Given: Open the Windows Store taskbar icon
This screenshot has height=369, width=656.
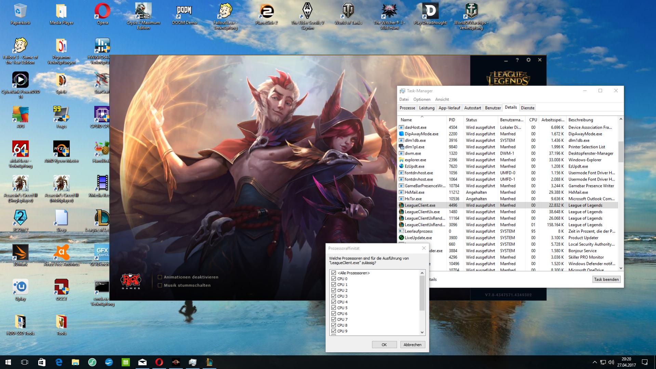Looking at the screenshot, I should coord(42,362).
